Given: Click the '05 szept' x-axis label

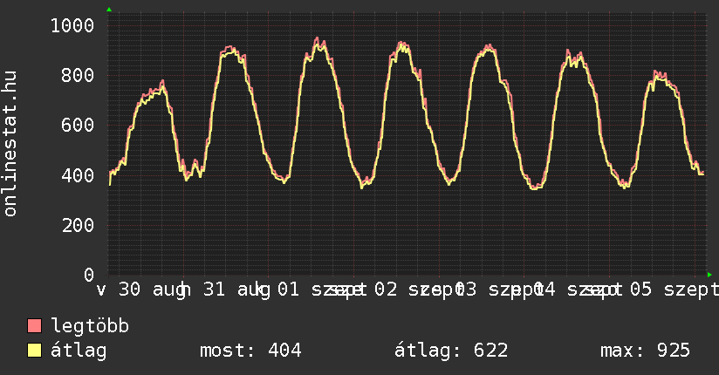Looking at the screenshot, I should [674, 290].
